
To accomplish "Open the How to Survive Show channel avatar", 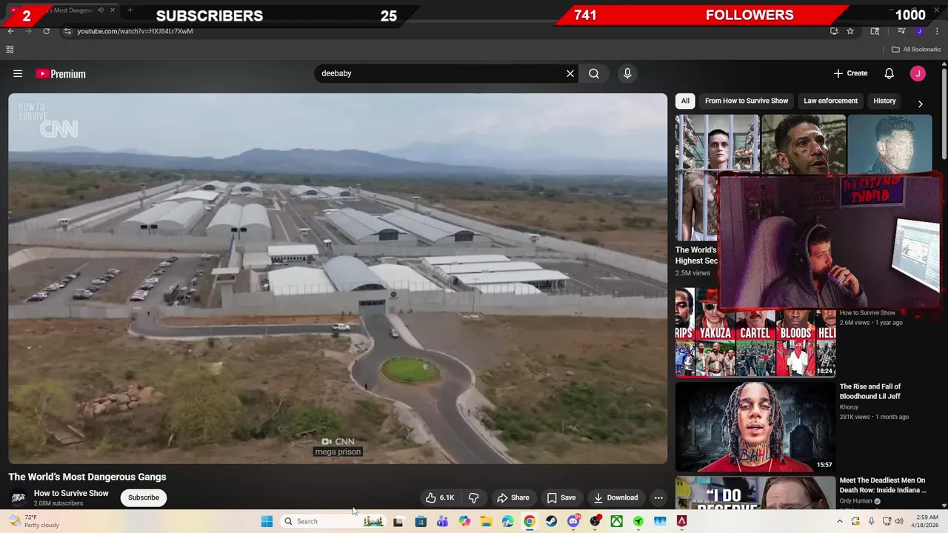I will (19, 497).
